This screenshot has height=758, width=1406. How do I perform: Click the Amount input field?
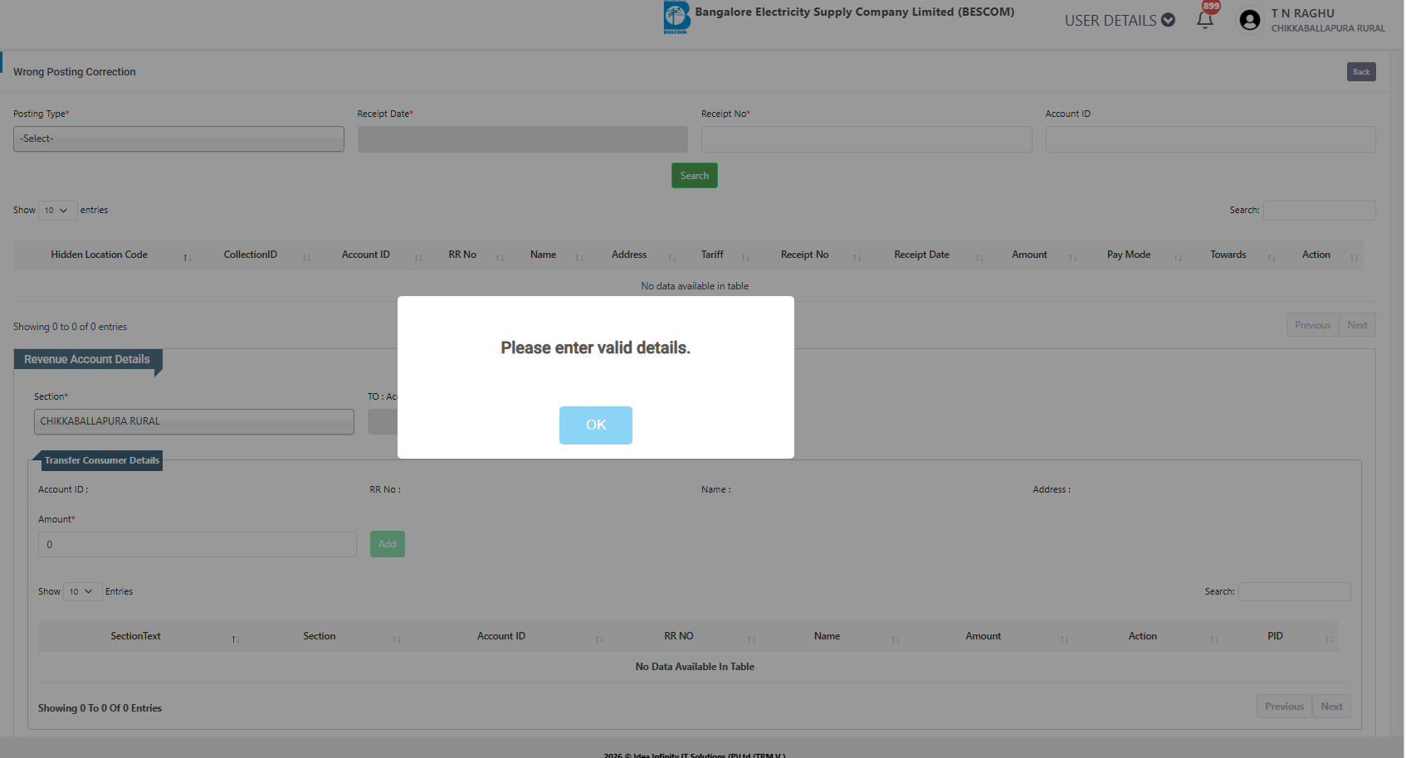[198, 545]
